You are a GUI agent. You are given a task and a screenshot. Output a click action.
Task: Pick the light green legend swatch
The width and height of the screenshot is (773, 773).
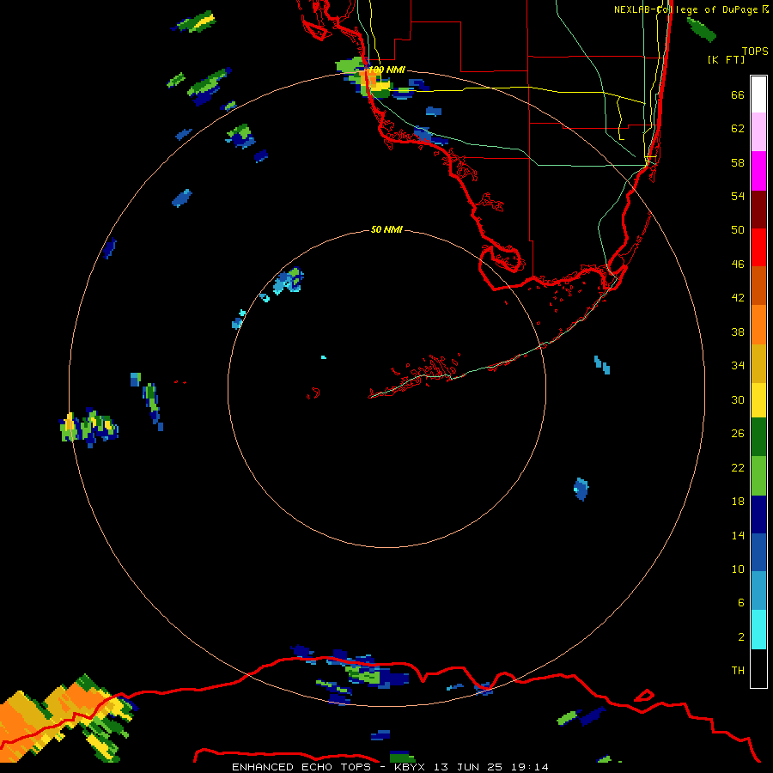pyautogui.click(x=758, y=476)
